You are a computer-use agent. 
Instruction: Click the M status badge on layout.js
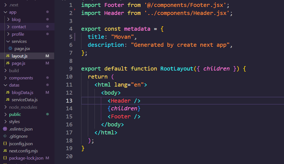(x=47, y=56)
